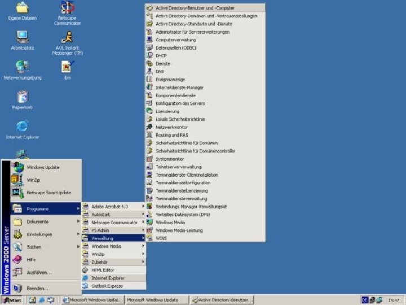Click the Netzwerkmonitor icon
The image size is (406, 305).
coord(149,127)
